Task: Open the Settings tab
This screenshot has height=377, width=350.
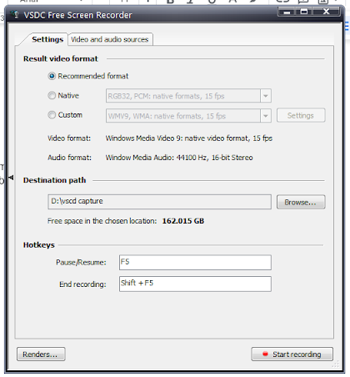Action: [47, 39]
